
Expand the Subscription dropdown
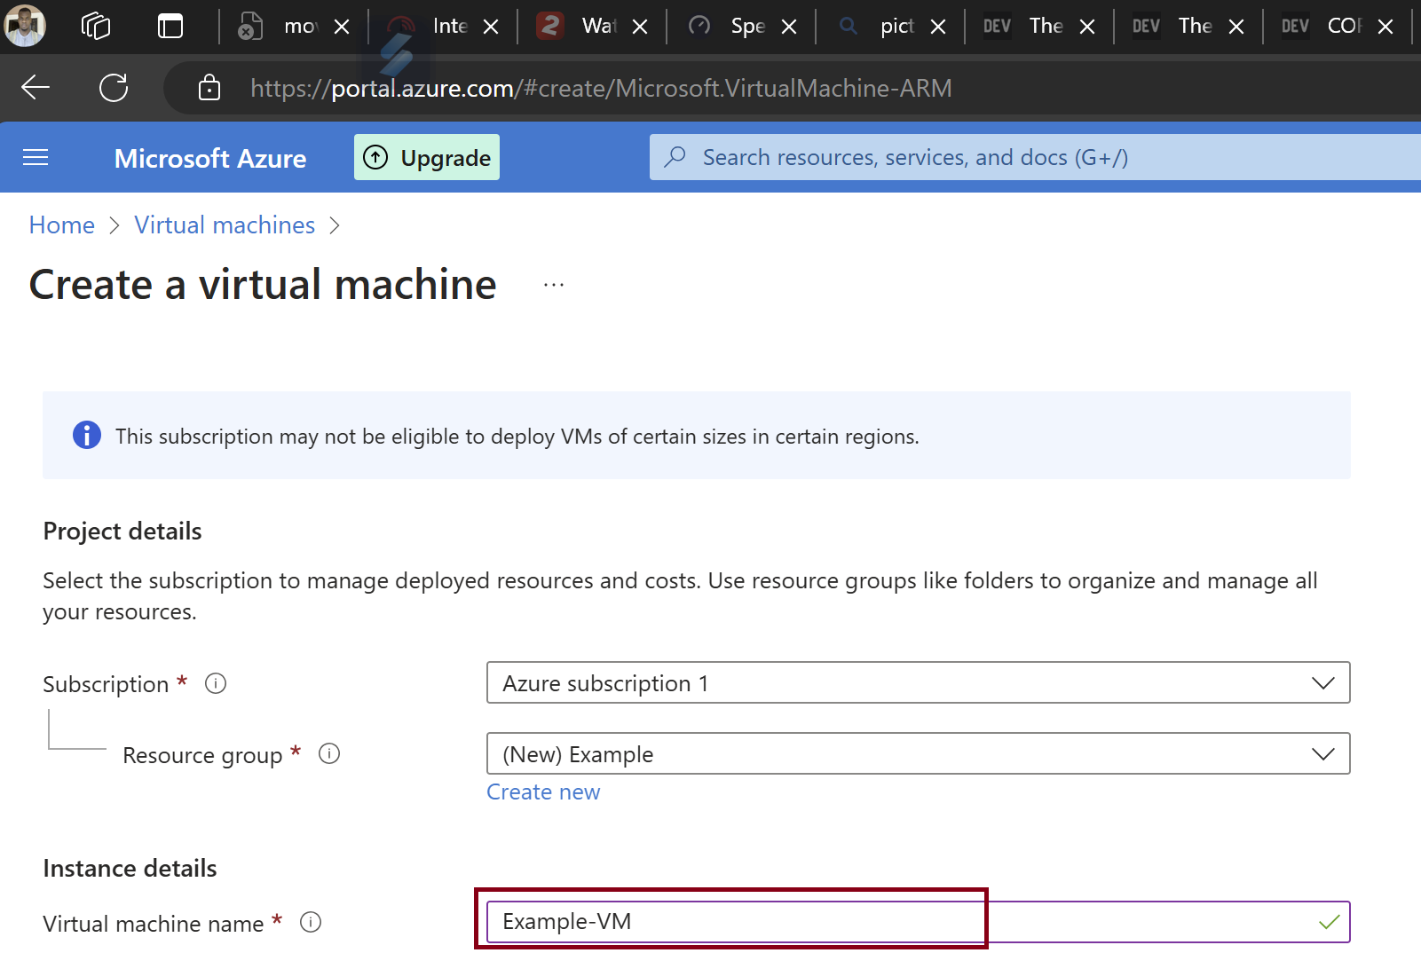click(918, 683)
